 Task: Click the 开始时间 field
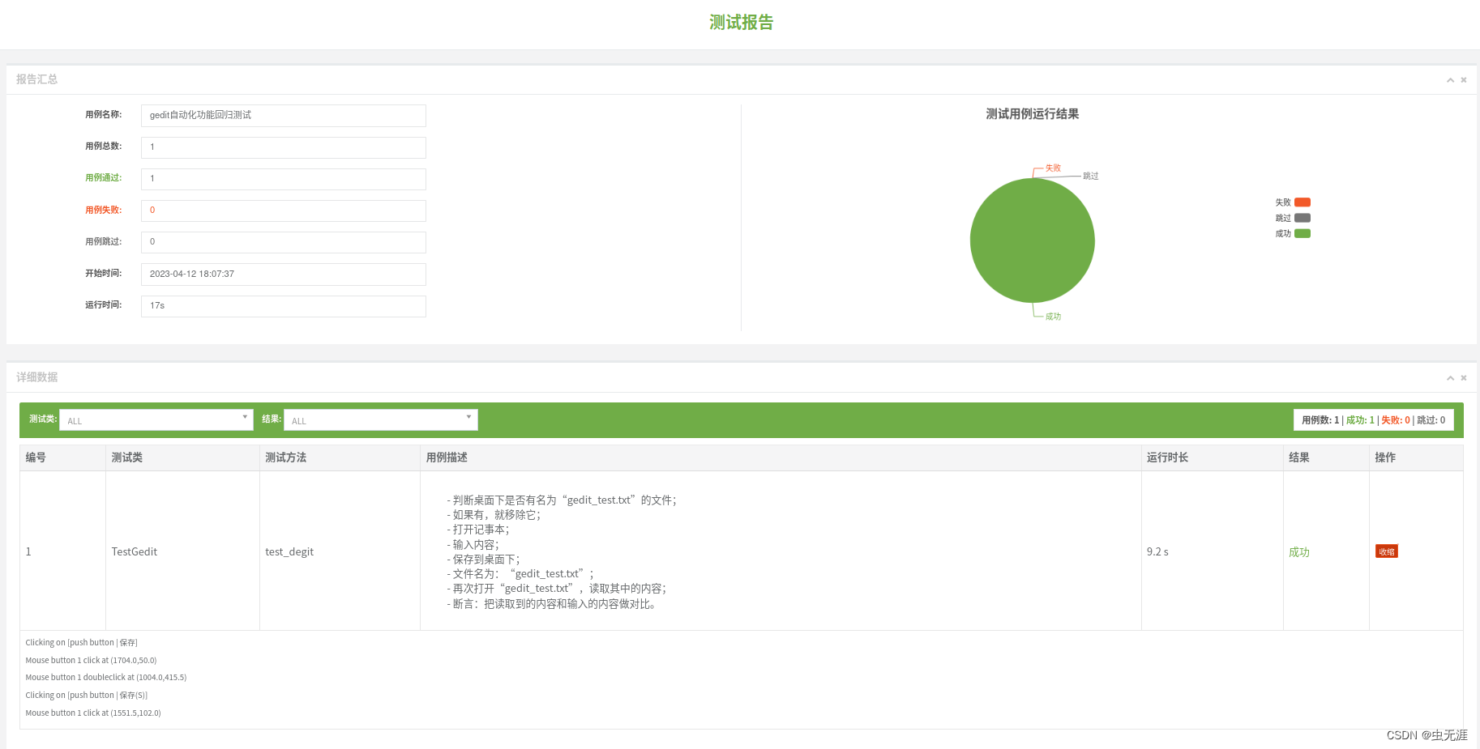[x=284, y=274]
